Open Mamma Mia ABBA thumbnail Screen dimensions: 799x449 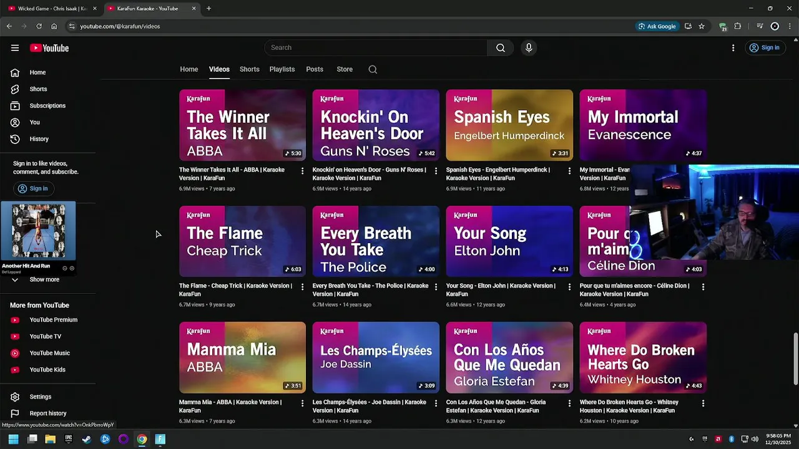point(242,357)
